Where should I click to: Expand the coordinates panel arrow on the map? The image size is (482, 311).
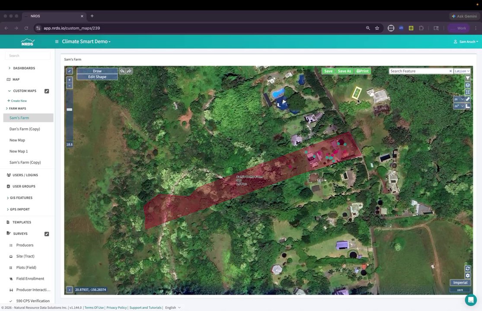(70, 289)
